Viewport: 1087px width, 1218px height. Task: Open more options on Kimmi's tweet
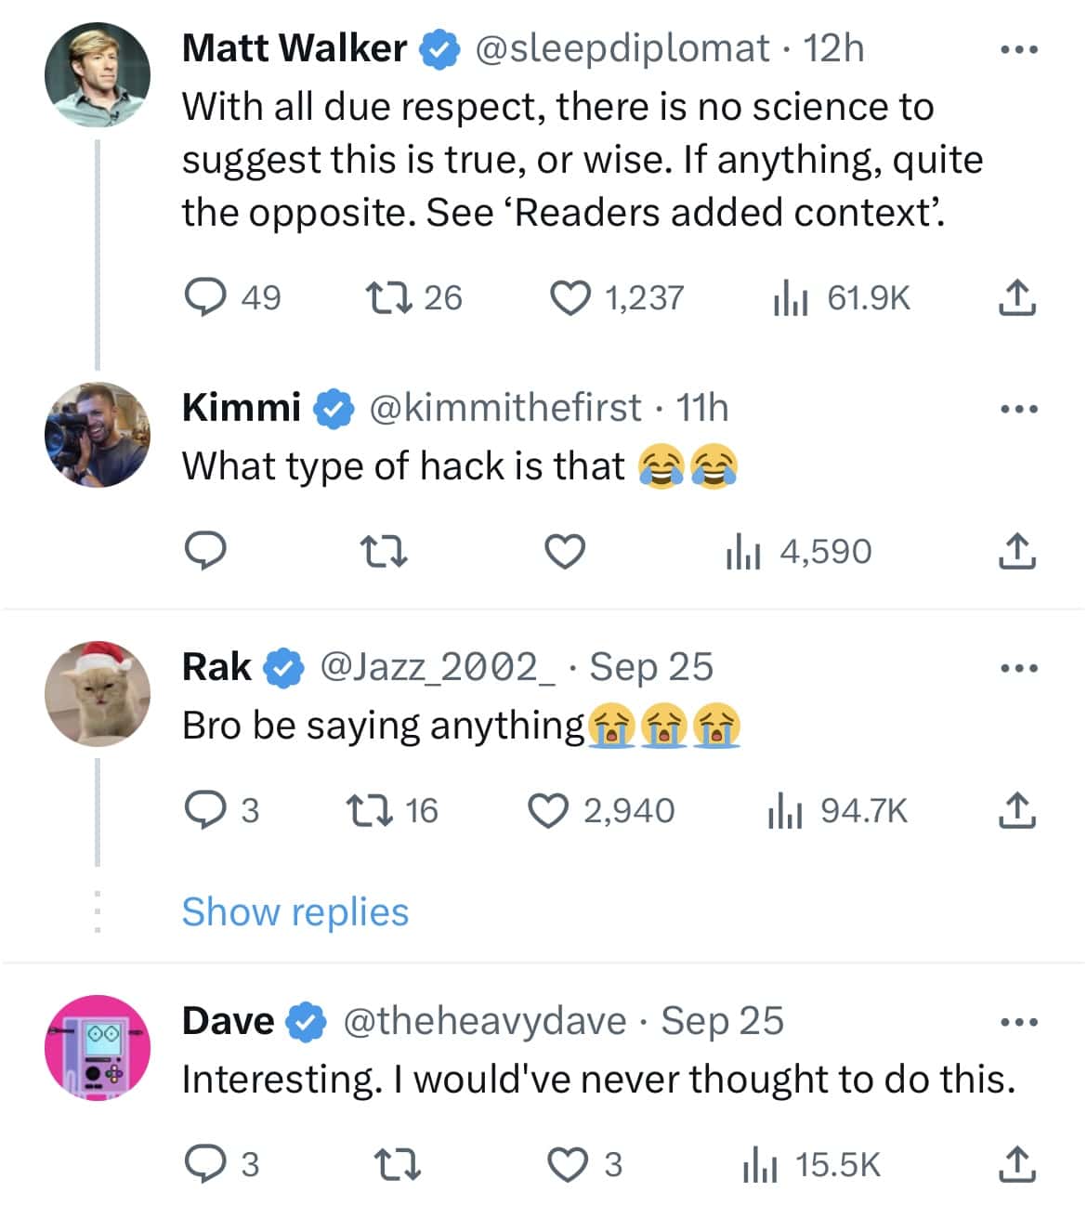1018,409
